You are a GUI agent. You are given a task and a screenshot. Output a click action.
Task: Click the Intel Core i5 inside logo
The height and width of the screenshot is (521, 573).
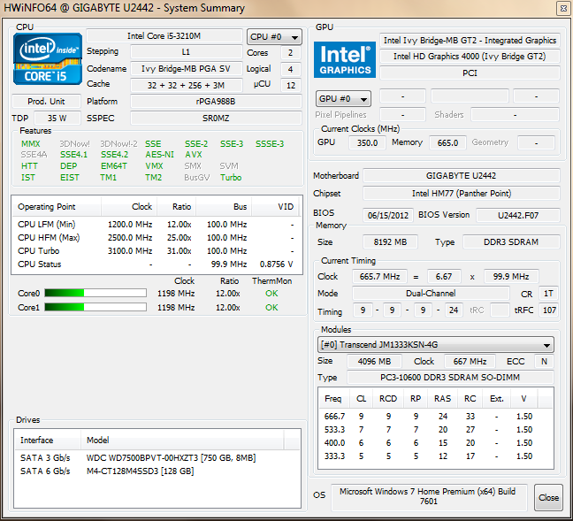pos(48,59)
